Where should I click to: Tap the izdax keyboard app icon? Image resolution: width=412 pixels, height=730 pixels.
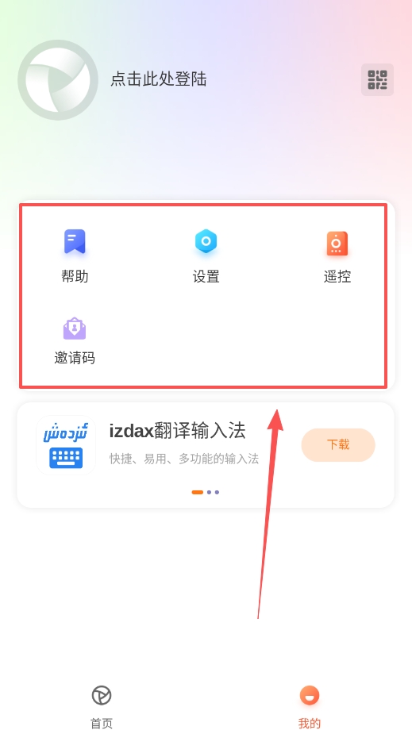pyautogui.click(x=66, y=445)
